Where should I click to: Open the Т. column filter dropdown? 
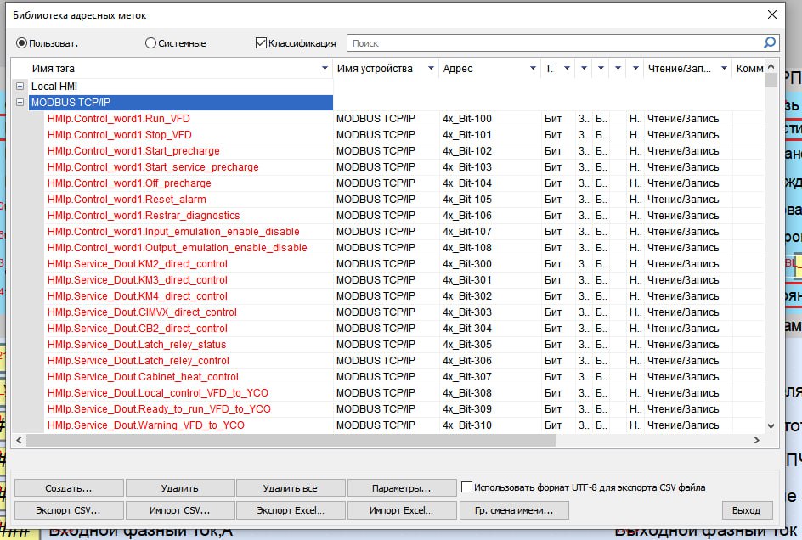(x=567, y=68)
